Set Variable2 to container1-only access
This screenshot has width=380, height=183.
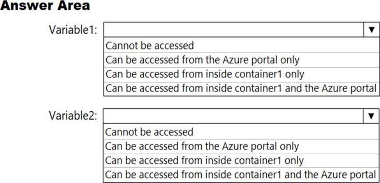pyautogui.click(x=205, y=160)
